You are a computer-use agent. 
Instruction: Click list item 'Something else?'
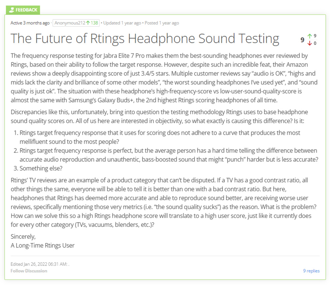point(41,168)
